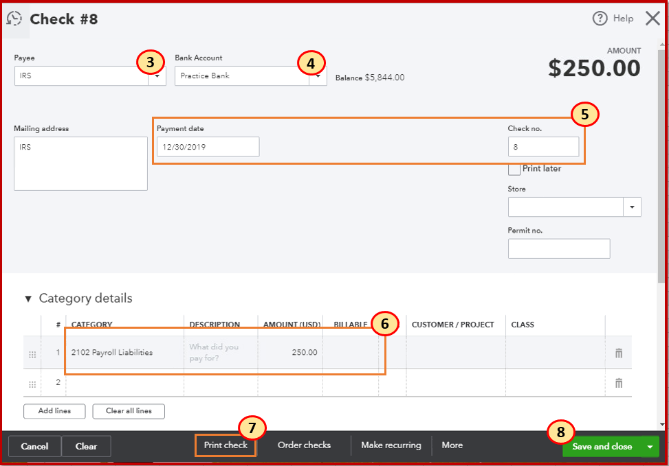The width and height of the screenshot is (669, 466).
Task: Click Clear all lines button
Action: pos(129,411)
